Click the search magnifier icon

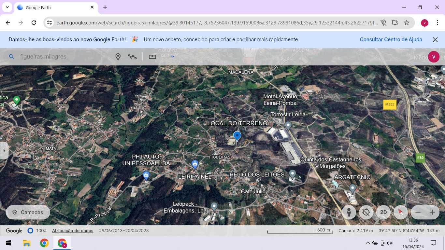coord(11,57)
